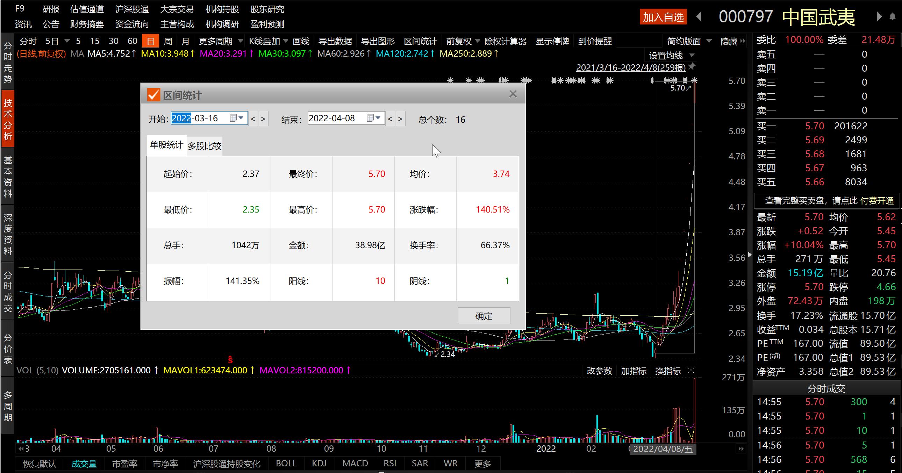
Task: Click 导出数据 to export data
Action: (335, 41)
